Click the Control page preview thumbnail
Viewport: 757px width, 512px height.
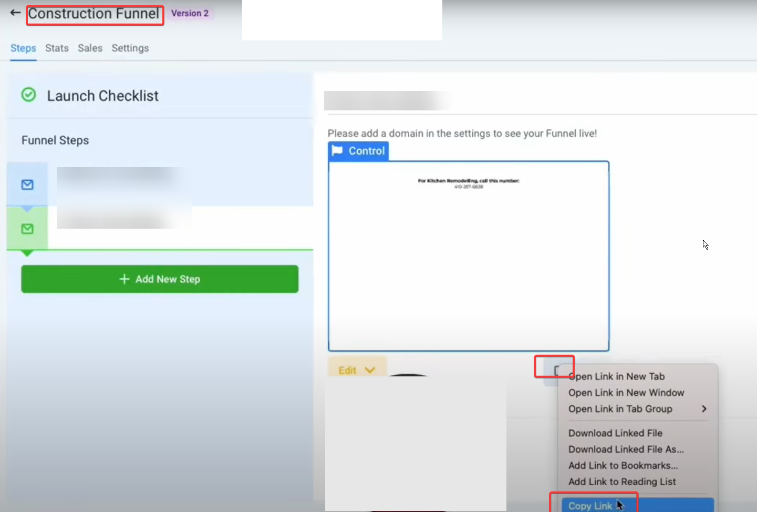(x=468, y=256)
